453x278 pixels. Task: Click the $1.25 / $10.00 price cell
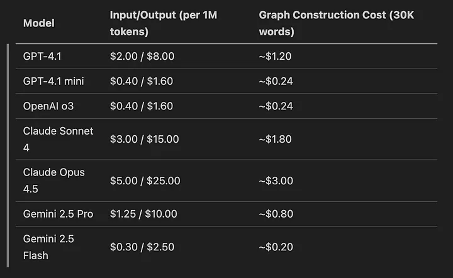(145, 214)
